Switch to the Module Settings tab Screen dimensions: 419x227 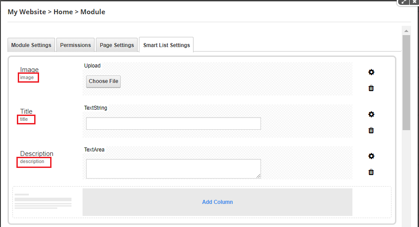coord(31,45)
